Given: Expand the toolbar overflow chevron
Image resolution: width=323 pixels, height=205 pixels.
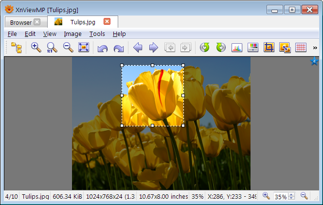Looking at the screenshot, I should 315,48.
